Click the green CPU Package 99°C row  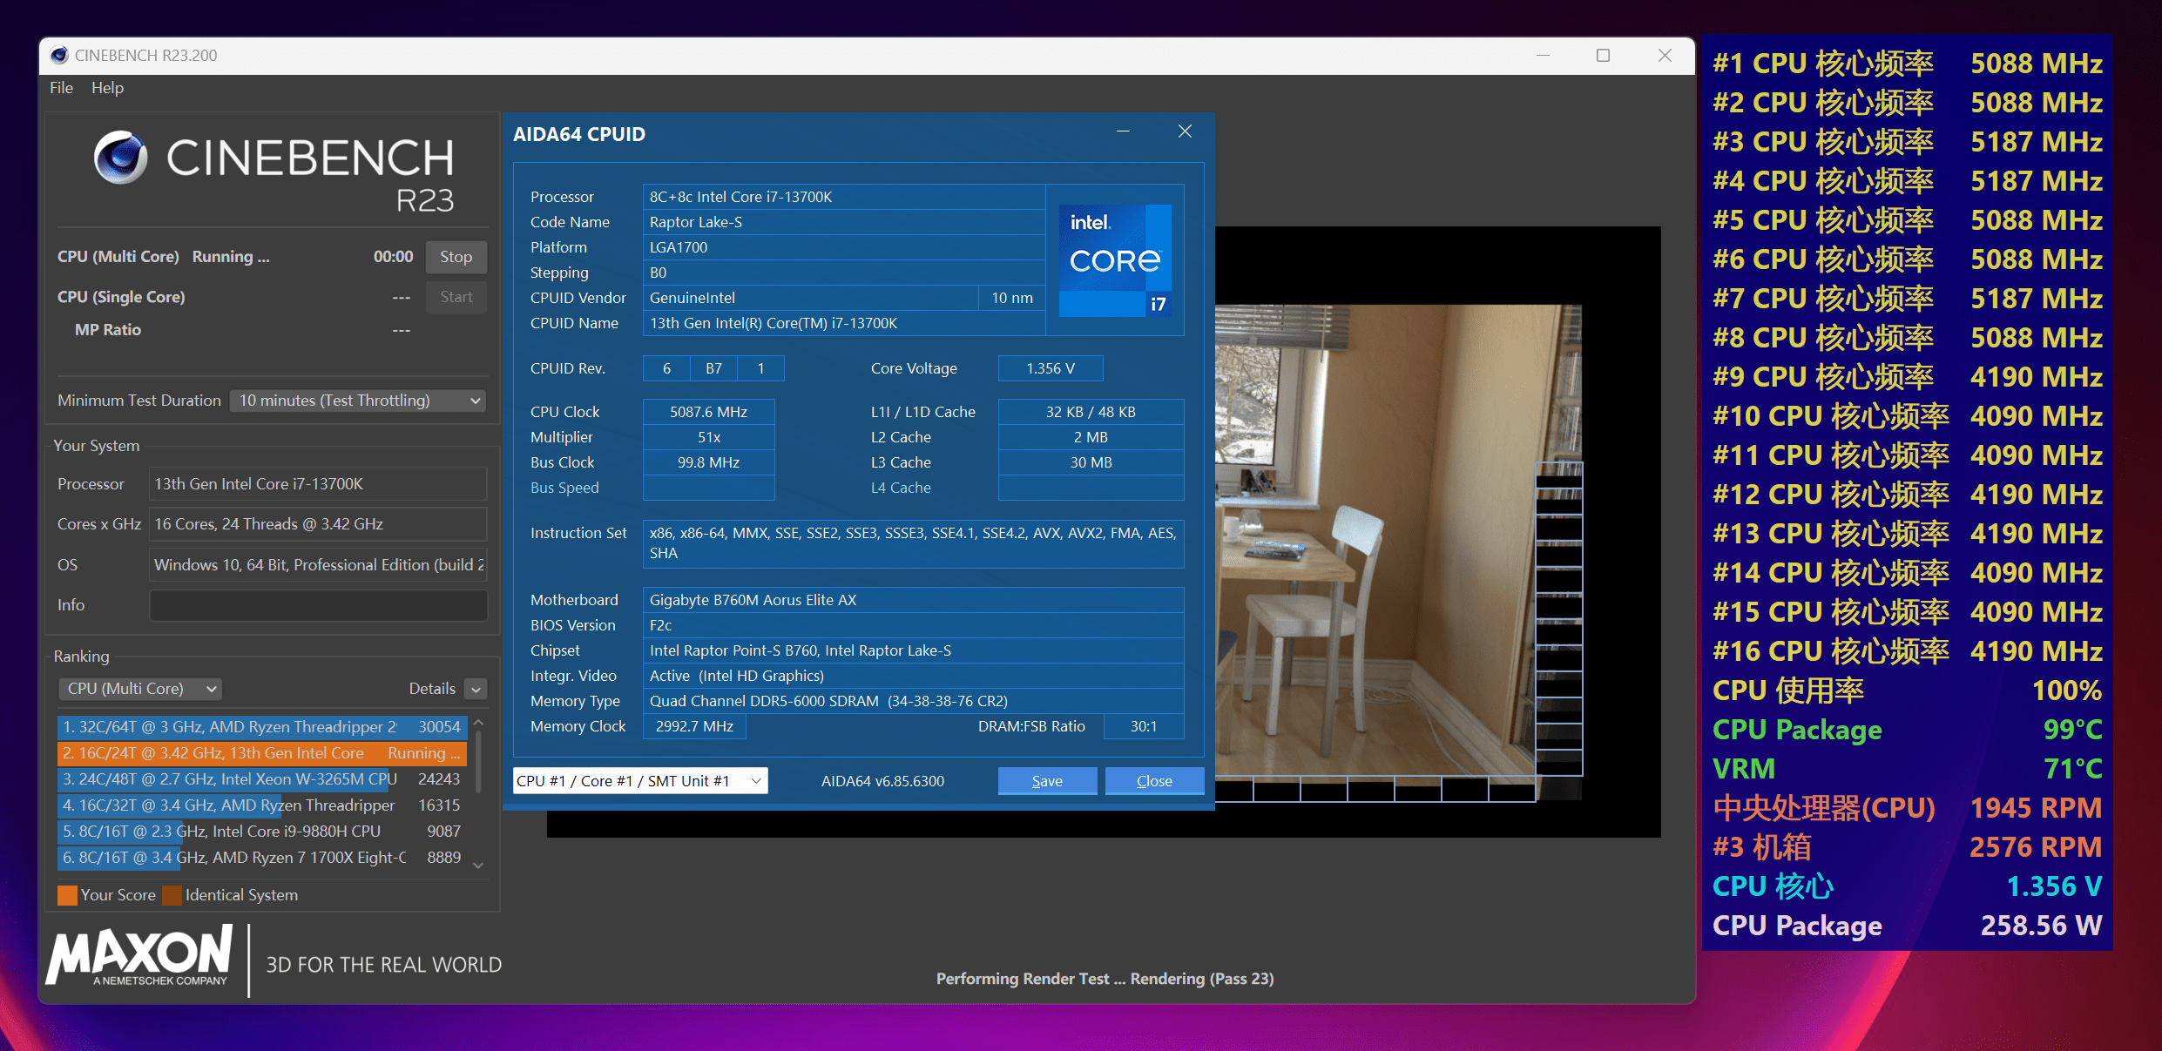tap(1908, 730)
